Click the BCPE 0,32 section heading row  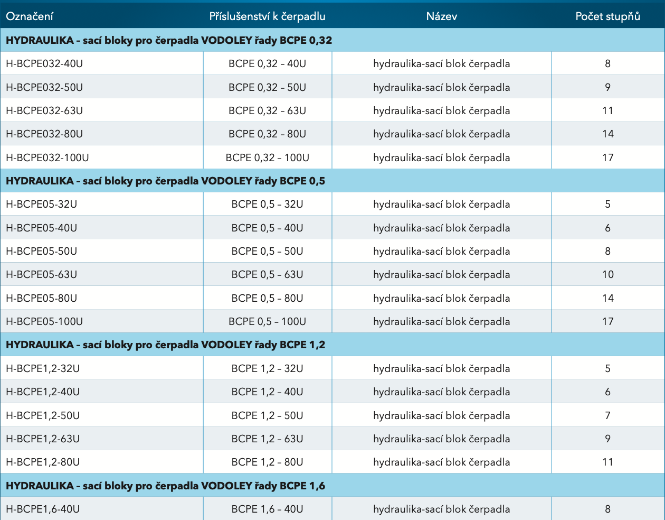click(x=332, y=40)
